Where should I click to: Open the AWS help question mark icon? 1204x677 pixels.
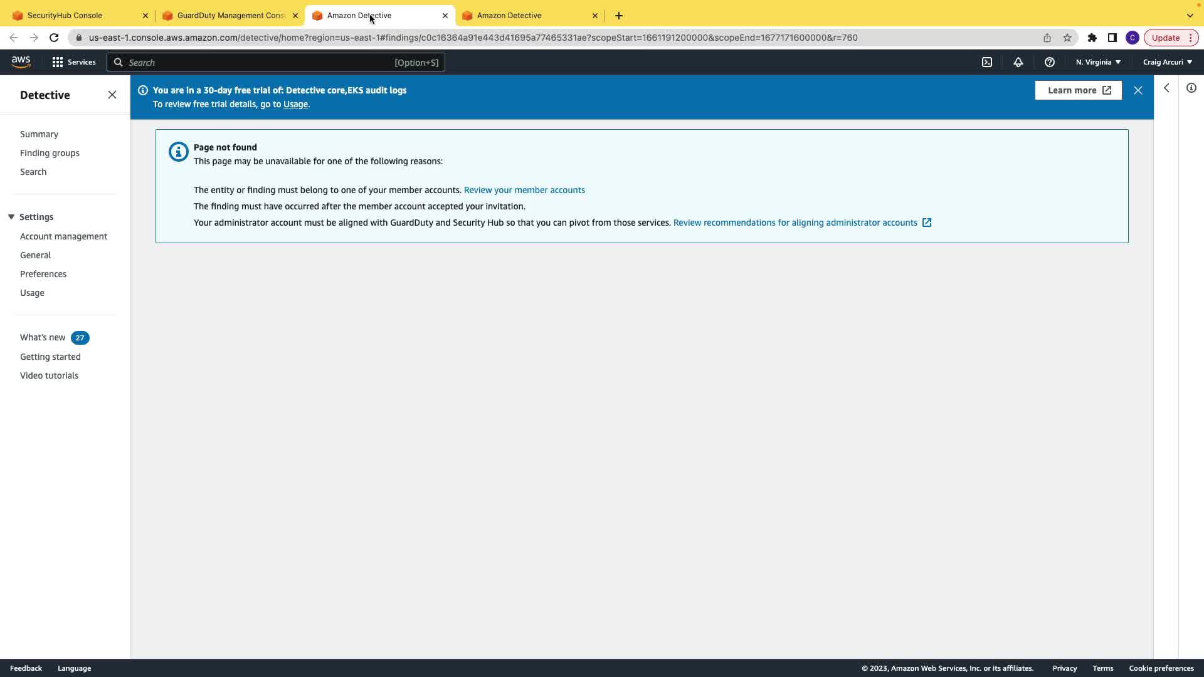(x=1050, y=62)
